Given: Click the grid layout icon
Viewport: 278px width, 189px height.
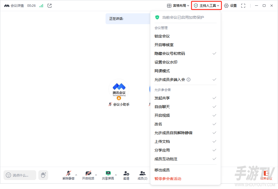Looking at the screenshot, I should point(169,6).
